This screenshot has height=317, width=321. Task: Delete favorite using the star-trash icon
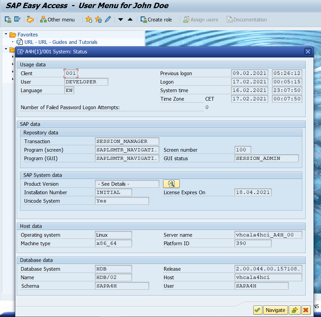tap(98, 20)
